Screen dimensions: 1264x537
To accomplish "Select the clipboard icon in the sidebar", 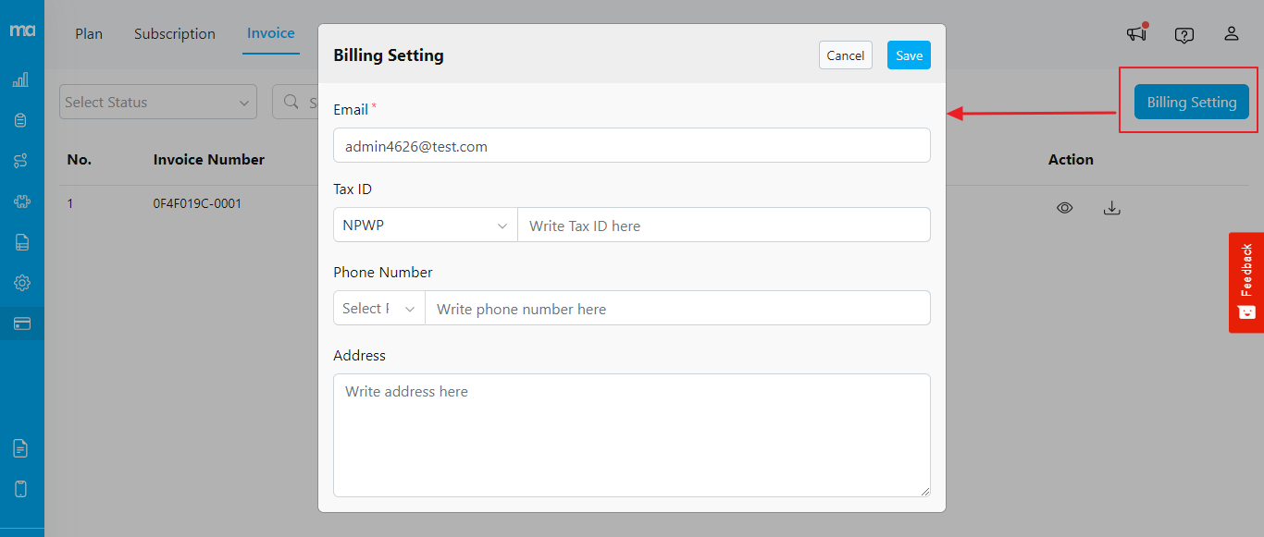I will click(x=20, y=120).
